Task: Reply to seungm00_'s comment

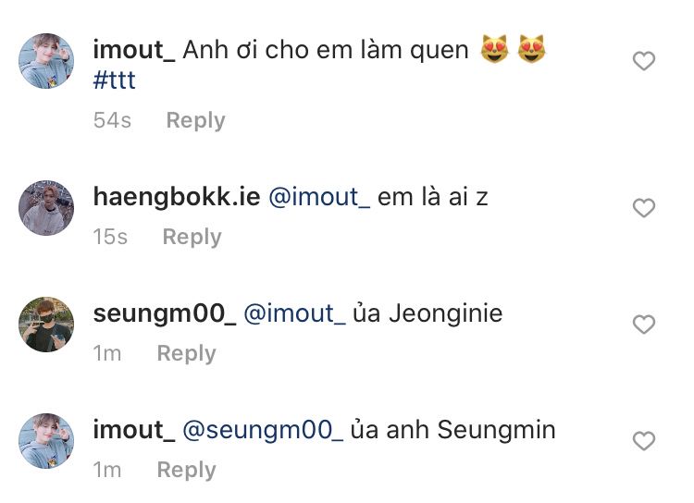Action: point(186,353)
